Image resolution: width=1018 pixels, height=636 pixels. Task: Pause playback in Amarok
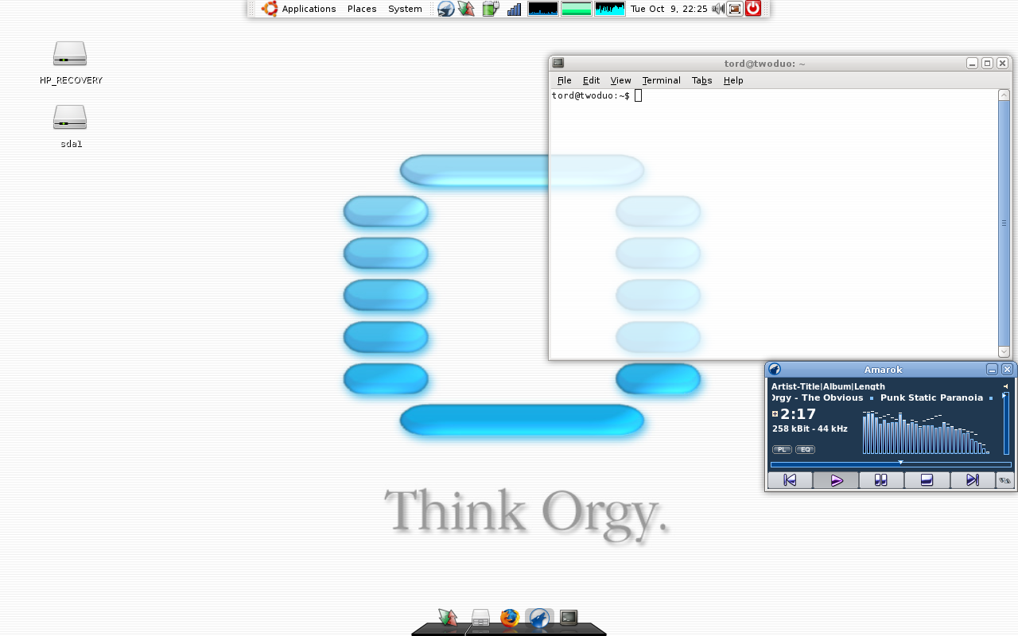[x=881, y=480]
